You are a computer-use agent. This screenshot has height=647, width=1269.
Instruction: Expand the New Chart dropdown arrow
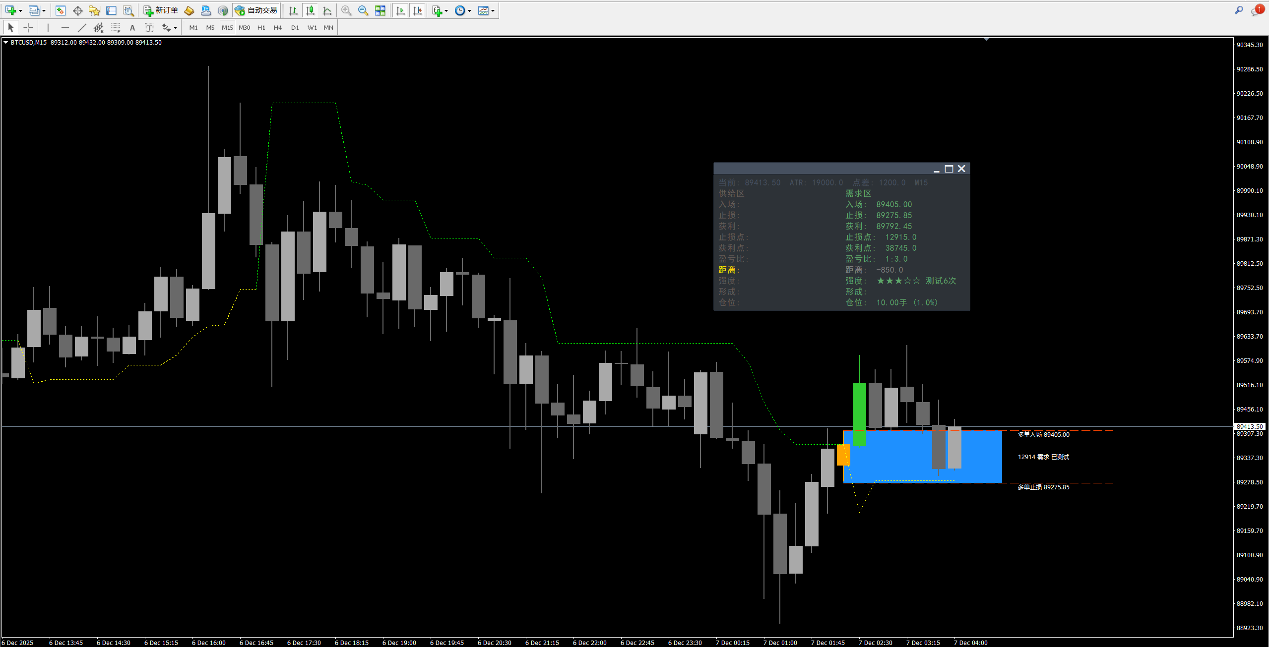tap(20, 11)
